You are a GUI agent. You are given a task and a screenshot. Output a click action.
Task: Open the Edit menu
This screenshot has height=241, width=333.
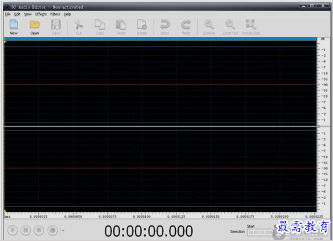17,14
